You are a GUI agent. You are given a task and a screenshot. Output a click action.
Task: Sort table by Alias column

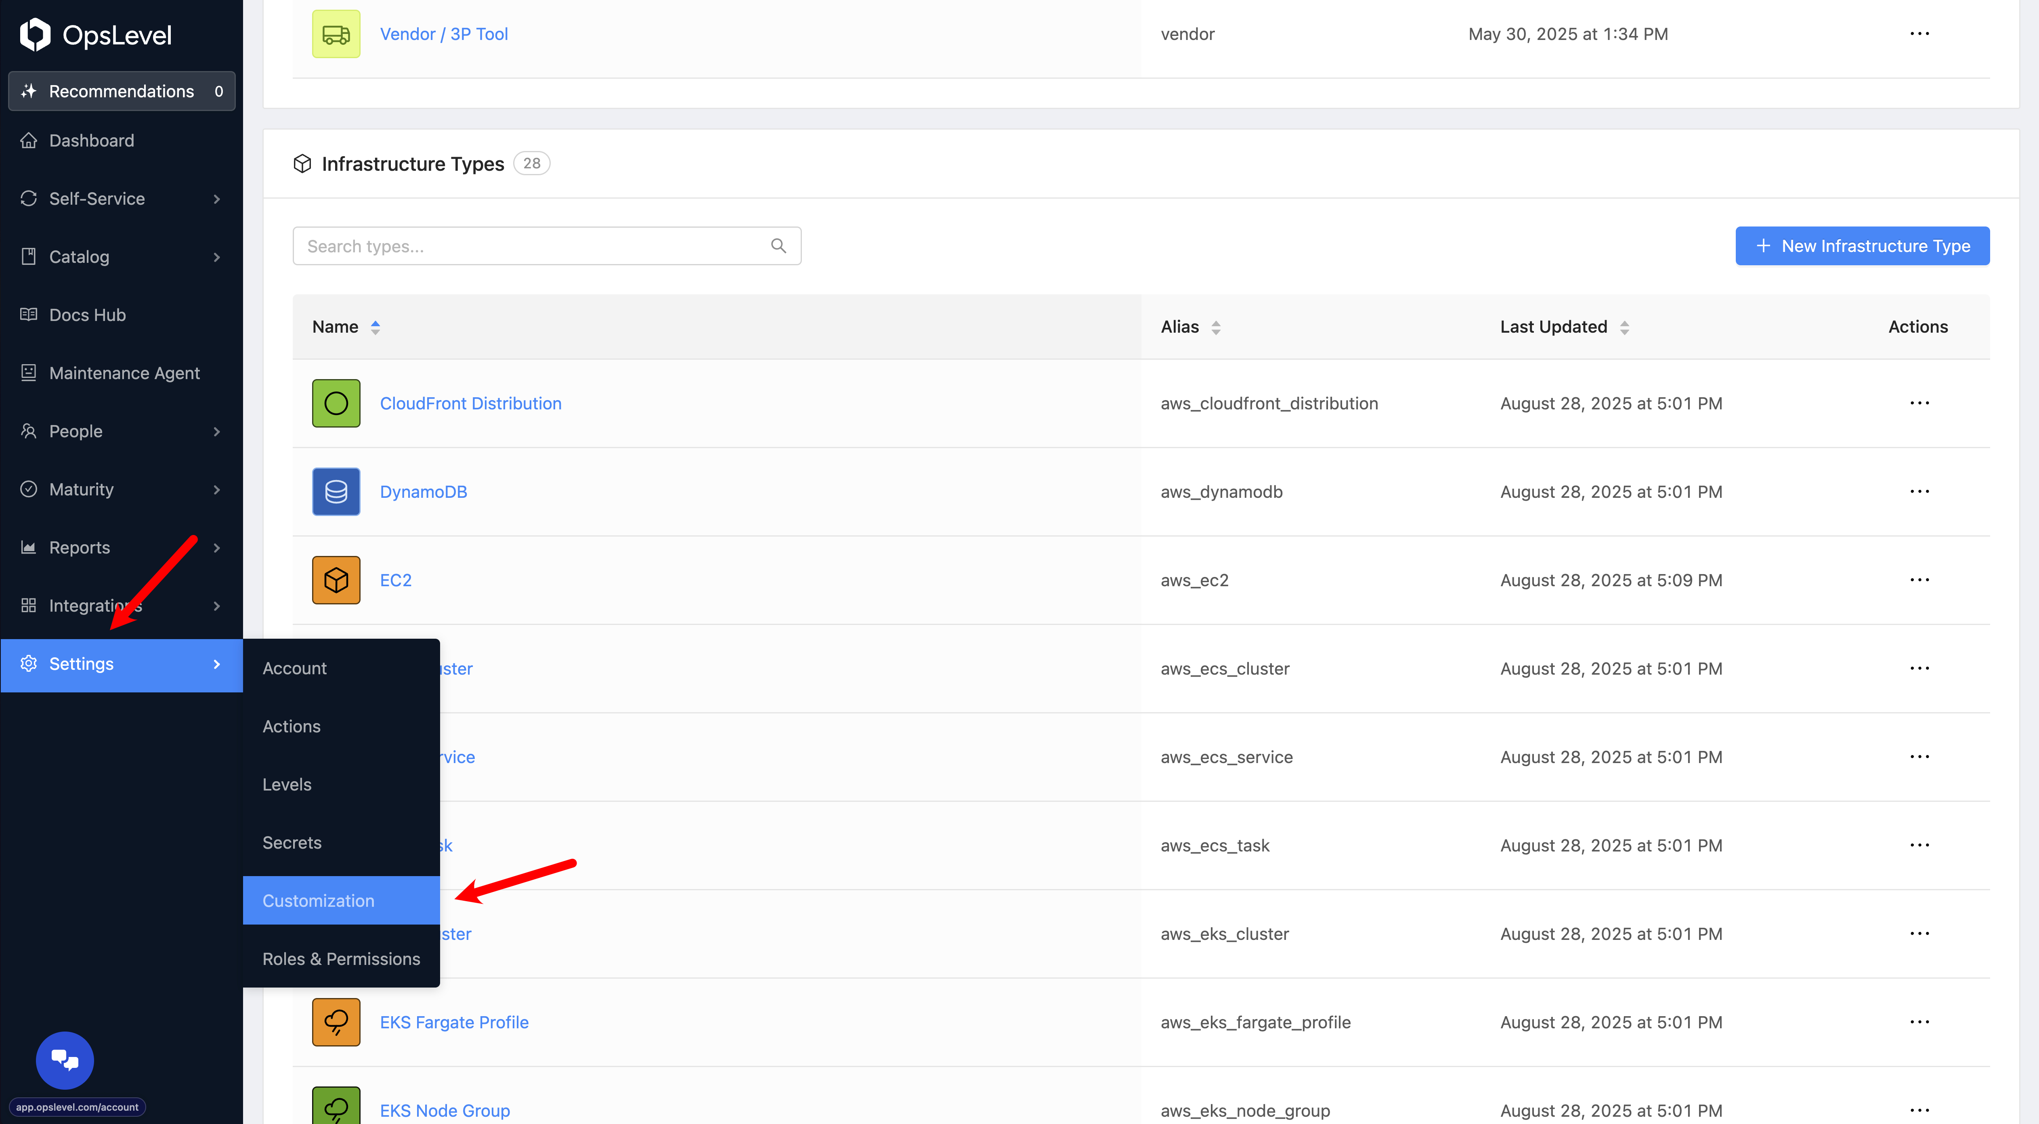pyautogui.click(x=1215, y=327)
